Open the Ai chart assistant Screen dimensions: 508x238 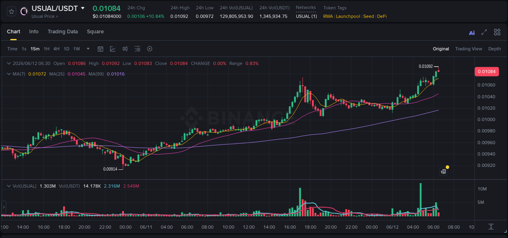(x=472, y=32)
